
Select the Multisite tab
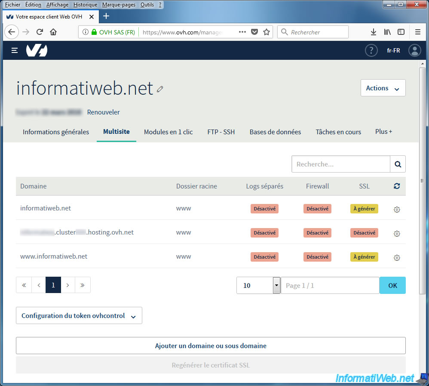(116, 132)
